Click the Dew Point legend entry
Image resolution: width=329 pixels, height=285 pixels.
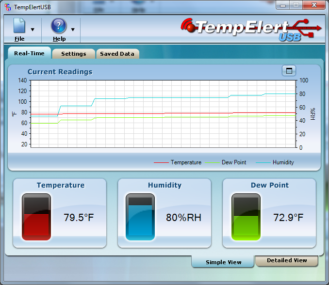tap(225, 162)
